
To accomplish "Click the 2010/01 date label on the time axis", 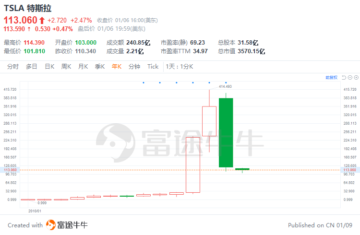I will [35, 211].
